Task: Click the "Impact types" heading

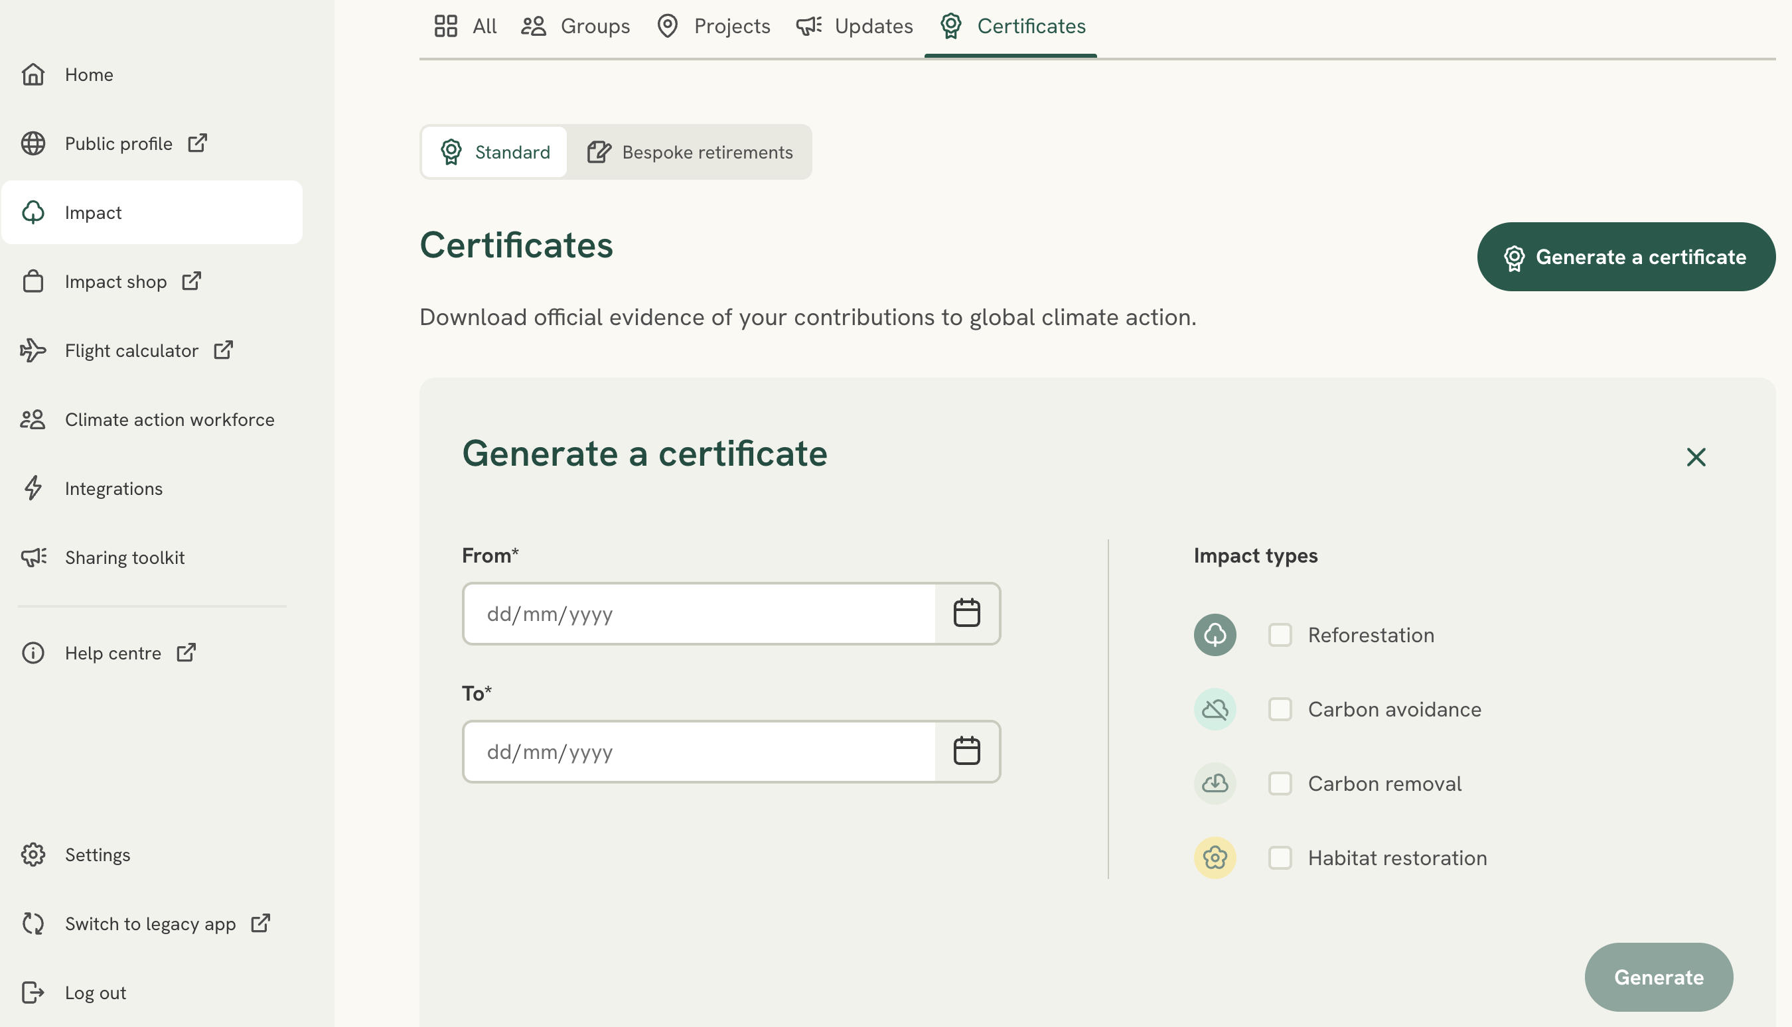Action: pyautogui.click(x=1256, y=556)
